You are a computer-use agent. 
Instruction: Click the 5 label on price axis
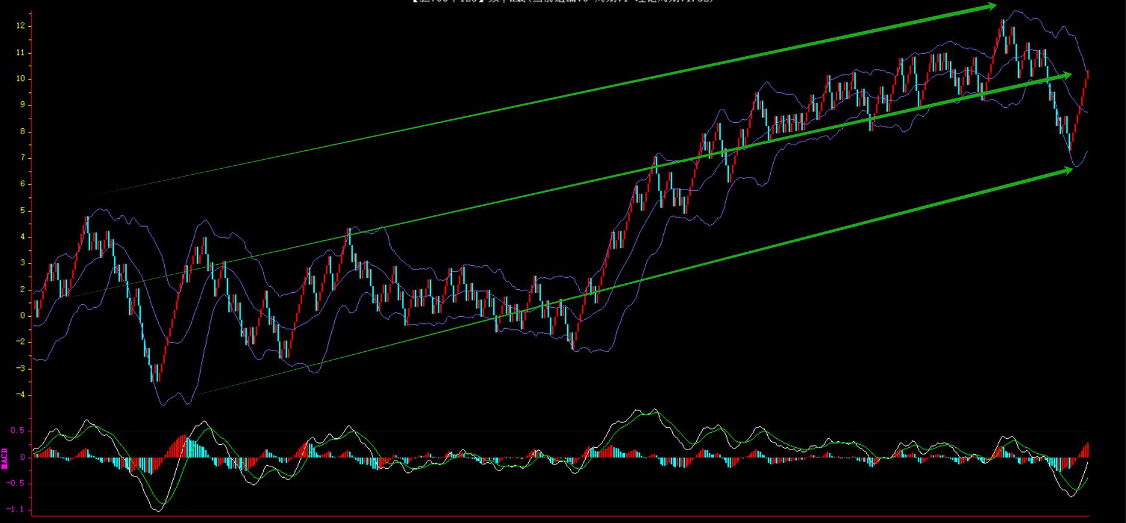[x=22, y=211]
